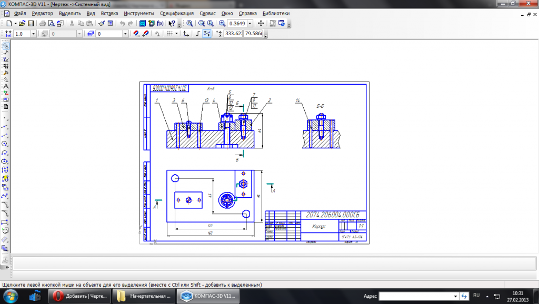Select the Point tool
The image size is (539, 304).
coord(5,118)
